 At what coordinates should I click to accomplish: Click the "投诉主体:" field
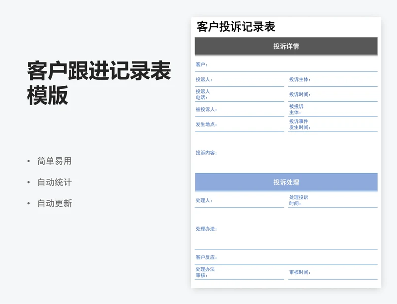pos(332,79)
